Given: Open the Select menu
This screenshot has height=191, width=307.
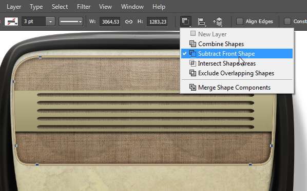Looking at the screenshot, I should coord(60,7).
